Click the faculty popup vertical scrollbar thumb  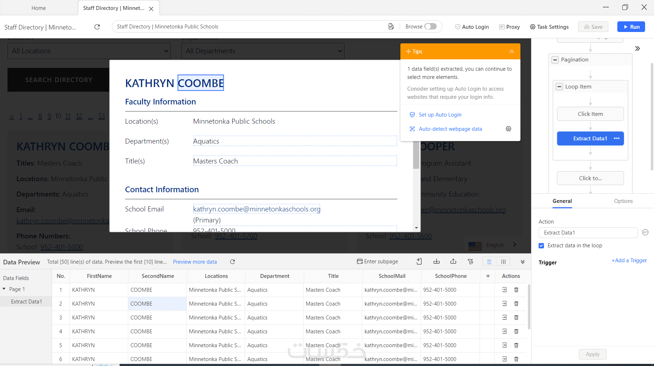416,155
